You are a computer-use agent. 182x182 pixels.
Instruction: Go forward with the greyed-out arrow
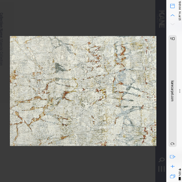coord(172,24)
